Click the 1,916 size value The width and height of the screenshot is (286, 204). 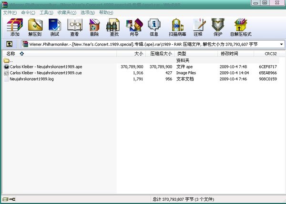[x=138, y=73]
